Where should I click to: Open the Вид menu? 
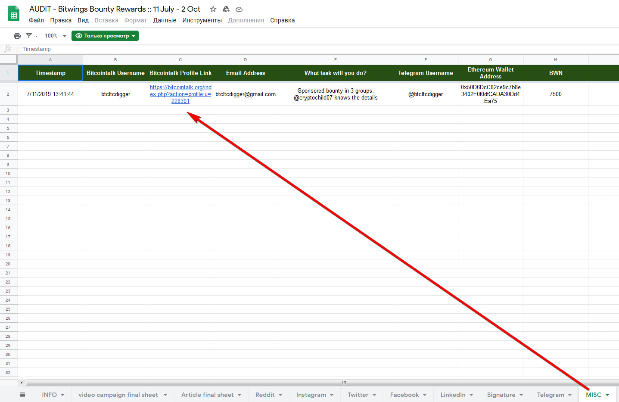tap(83, 20)
